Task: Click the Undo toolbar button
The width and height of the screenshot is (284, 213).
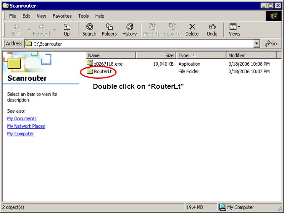Action: pos(212,30)
